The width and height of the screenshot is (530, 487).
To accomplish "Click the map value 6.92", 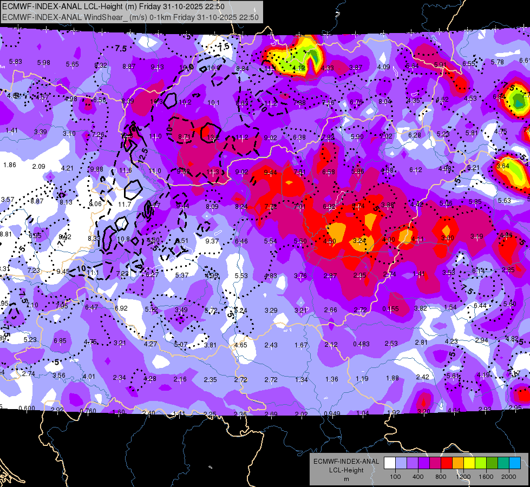I will tap(121, 308).
